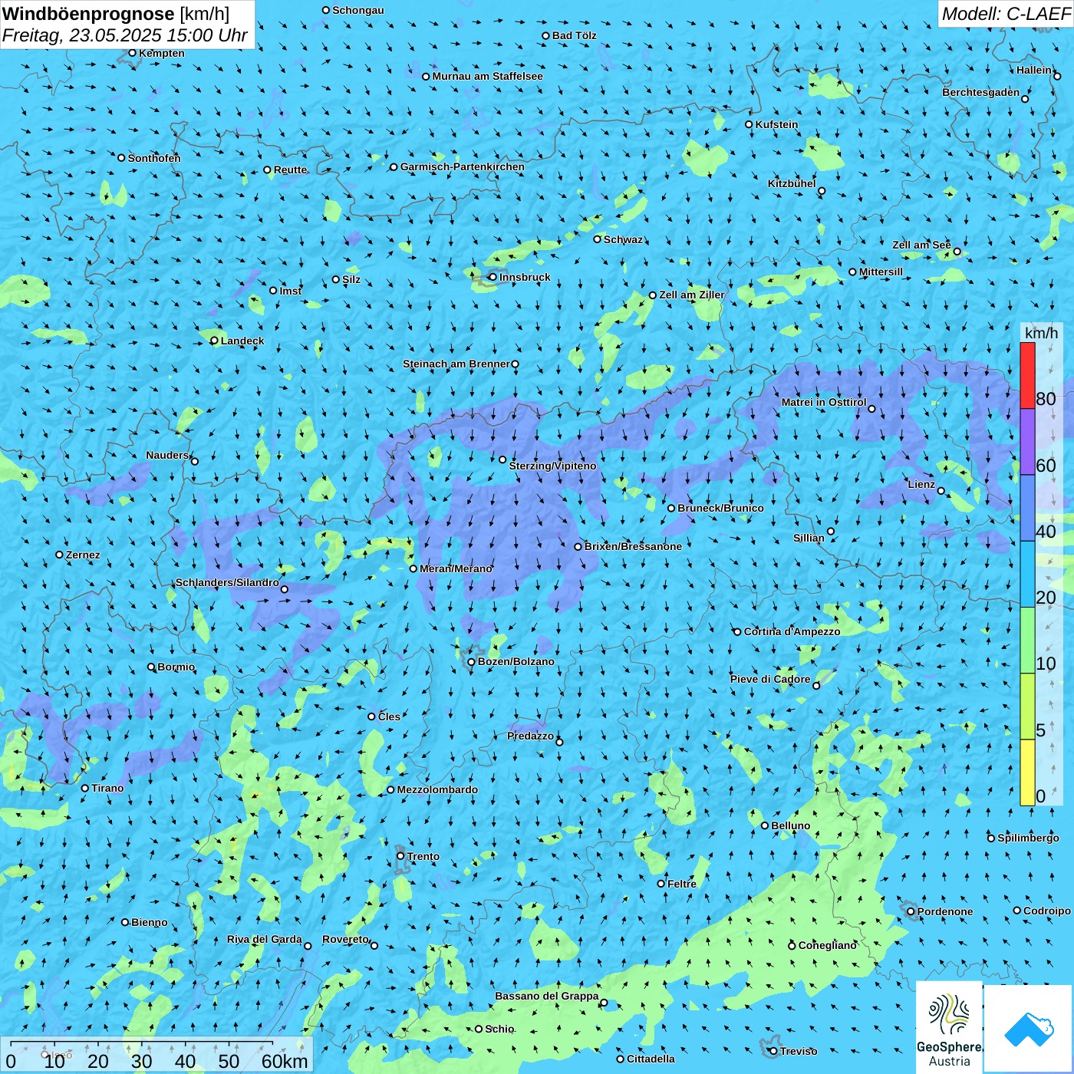
Task: Click the Cortina d'Ampezzo label
Action: click(792, 631)
